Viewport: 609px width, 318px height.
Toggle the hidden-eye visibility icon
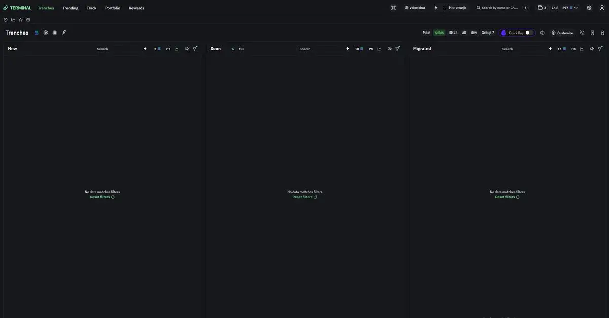[x=582, y=33]
